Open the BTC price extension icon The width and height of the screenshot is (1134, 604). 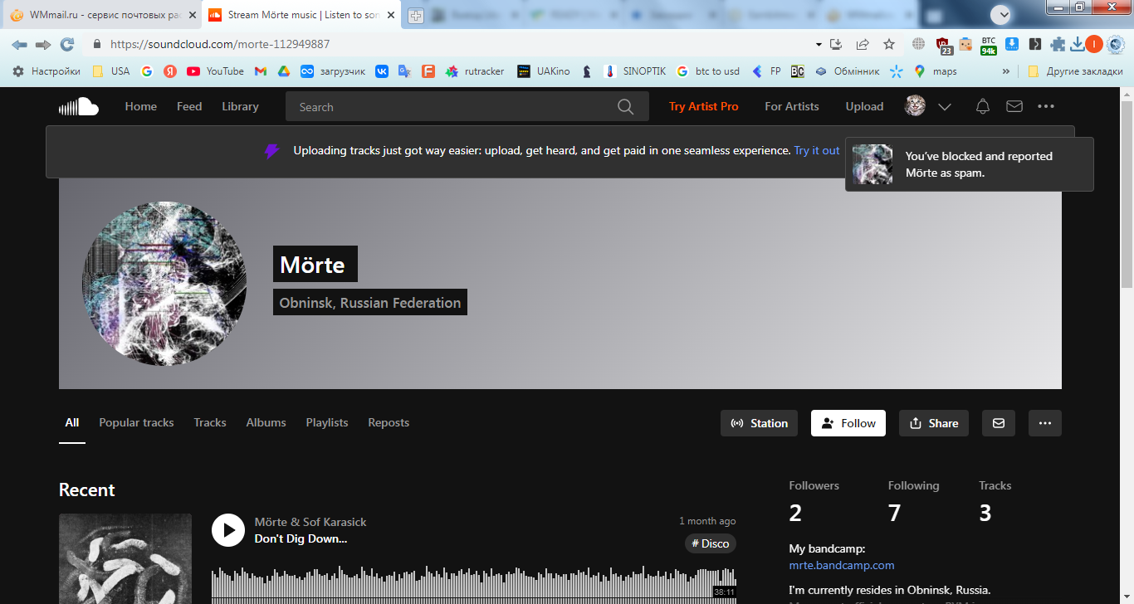989,45
